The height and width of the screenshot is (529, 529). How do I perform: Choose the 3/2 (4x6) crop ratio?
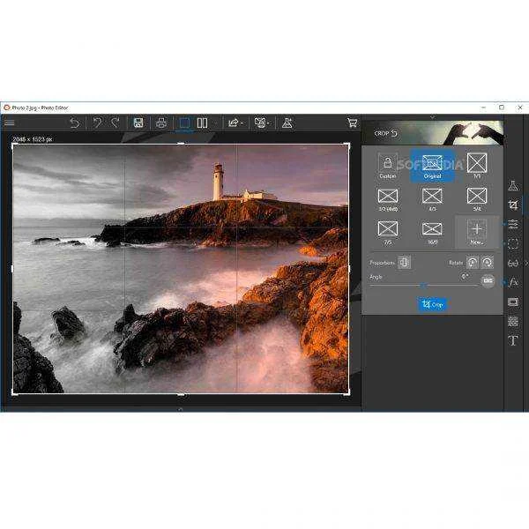(388, 199)
